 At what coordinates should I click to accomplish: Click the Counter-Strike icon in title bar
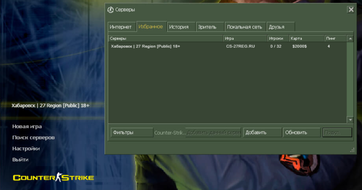(x=110, y=10)
